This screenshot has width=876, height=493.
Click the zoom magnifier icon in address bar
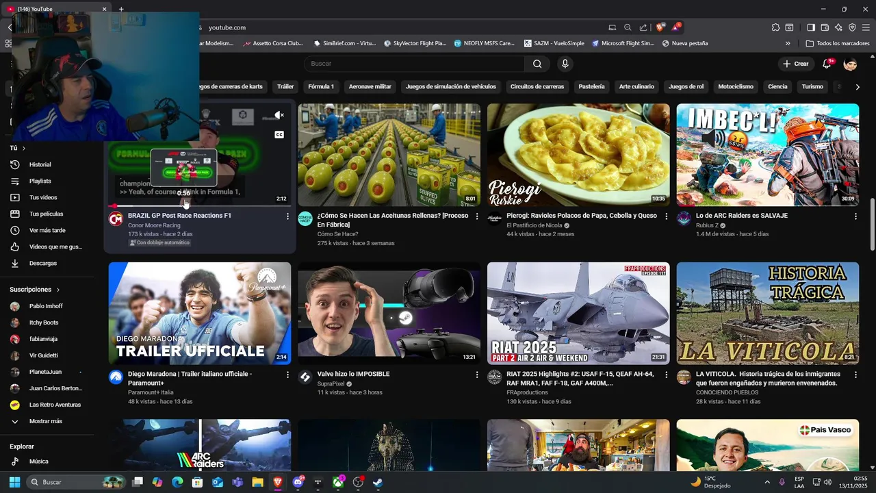coord(628,27)
